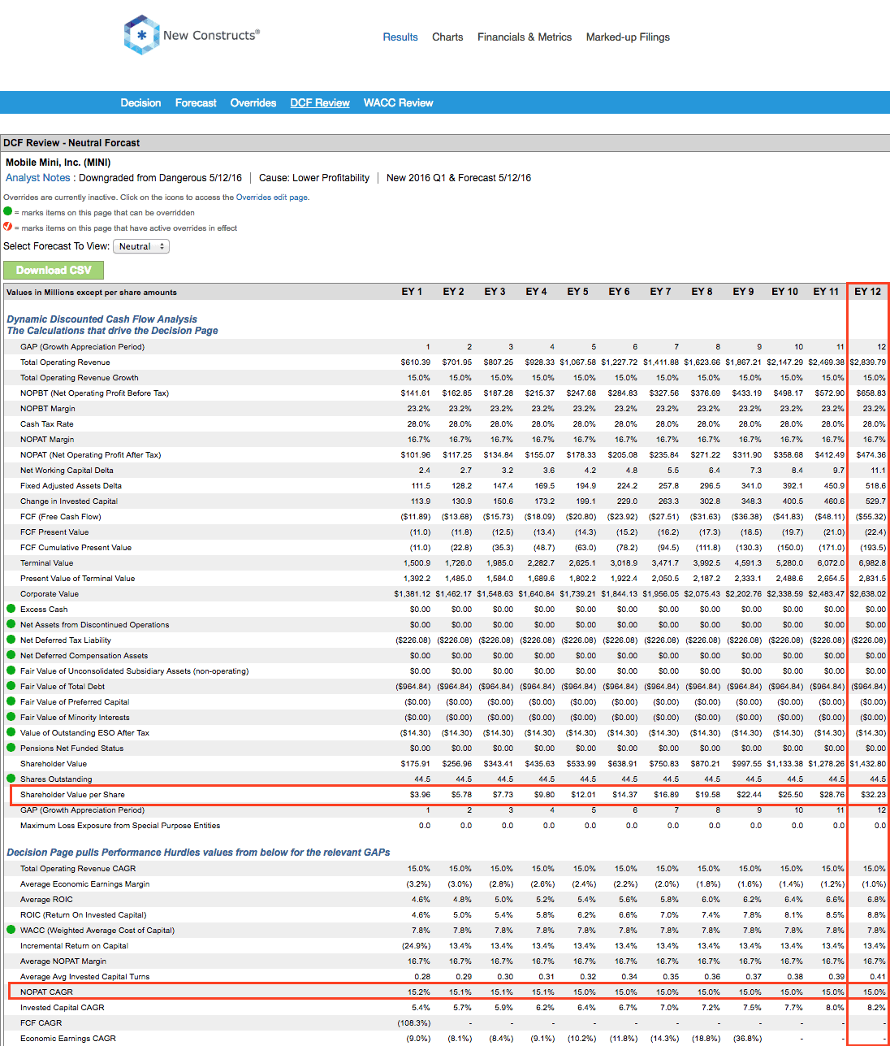Click the EY 1 column header
The height and width of the screenshot is (1046, 890).
tap(412, 292)
